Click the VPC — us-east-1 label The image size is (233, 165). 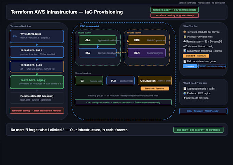click(89, 26)
